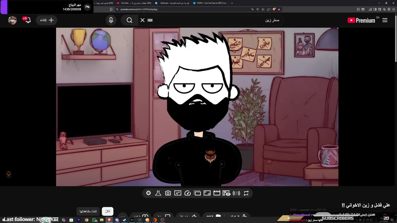Clear the search text with X
Screen dimensions: 397x223
142,20
